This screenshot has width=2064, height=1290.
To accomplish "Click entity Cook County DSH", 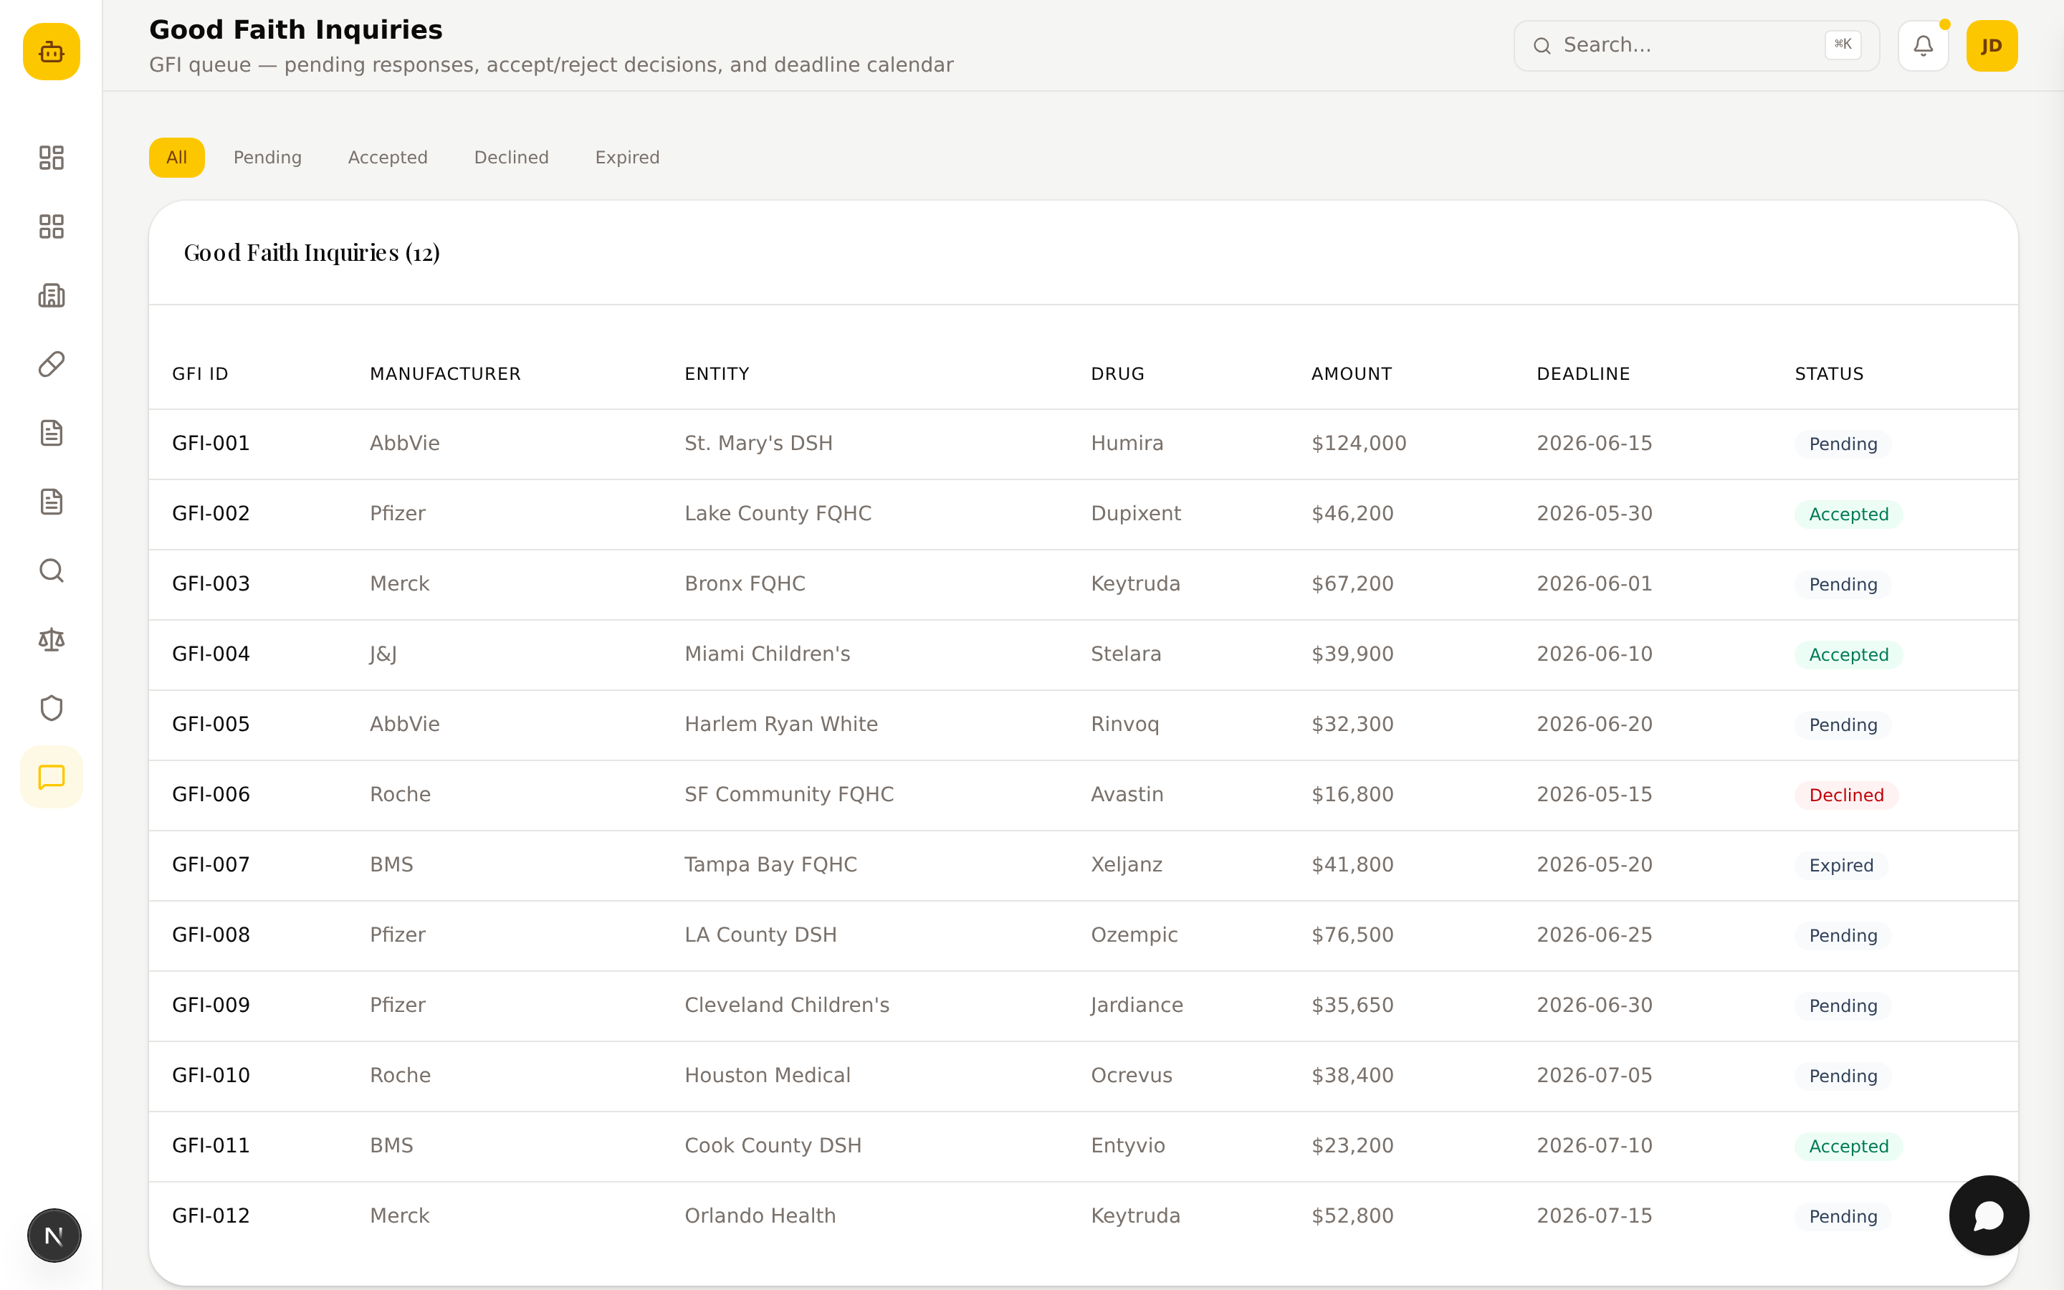I will (x=773, y=1146).
